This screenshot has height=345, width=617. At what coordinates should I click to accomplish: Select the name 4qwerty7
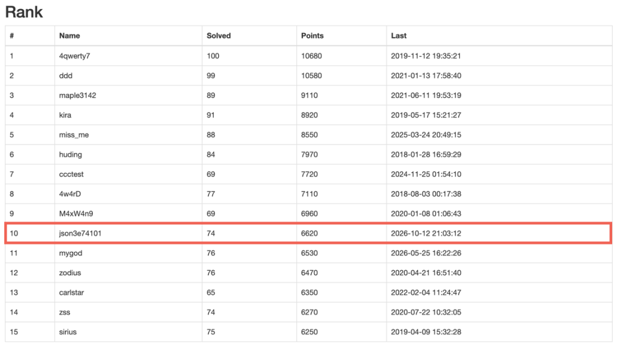coord(74,56)
